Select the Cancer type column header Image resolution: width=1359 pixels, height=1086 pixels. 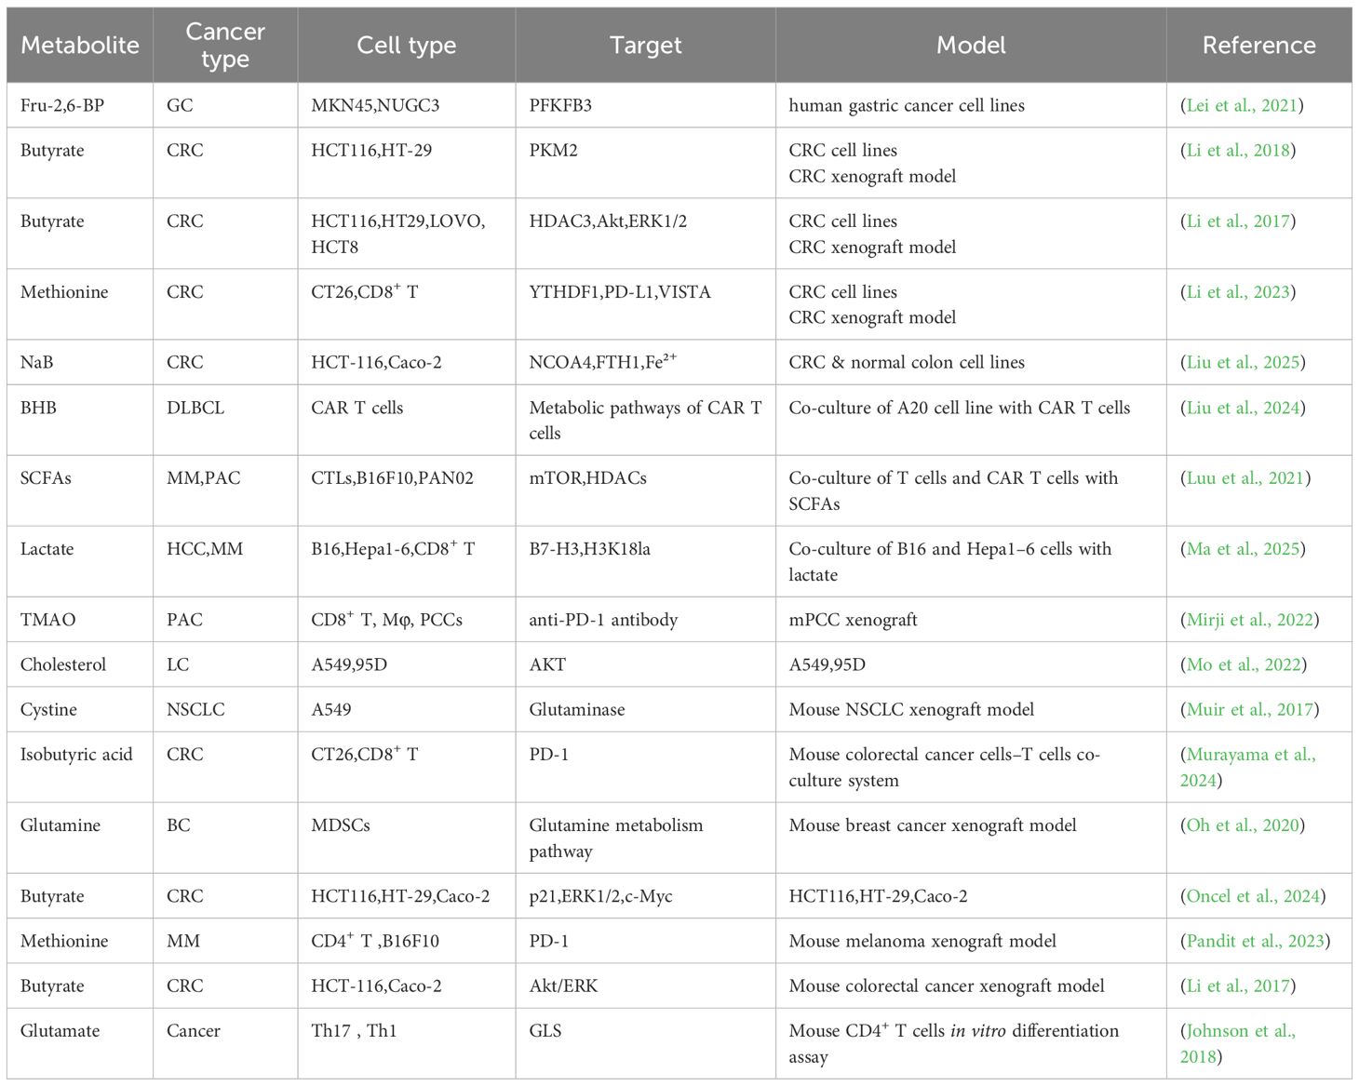click(x=225, y=45)
